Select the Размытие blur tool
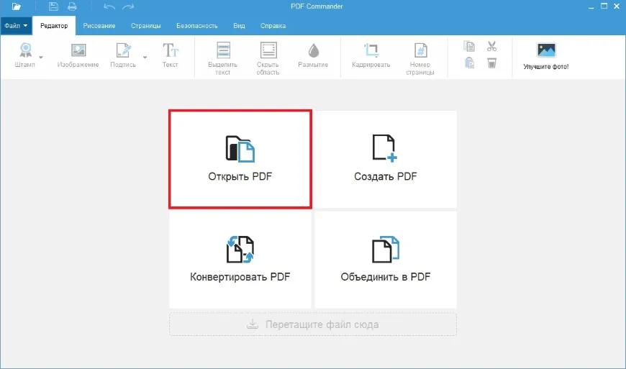This screenshot has width=626, height=369. point(313,55)
